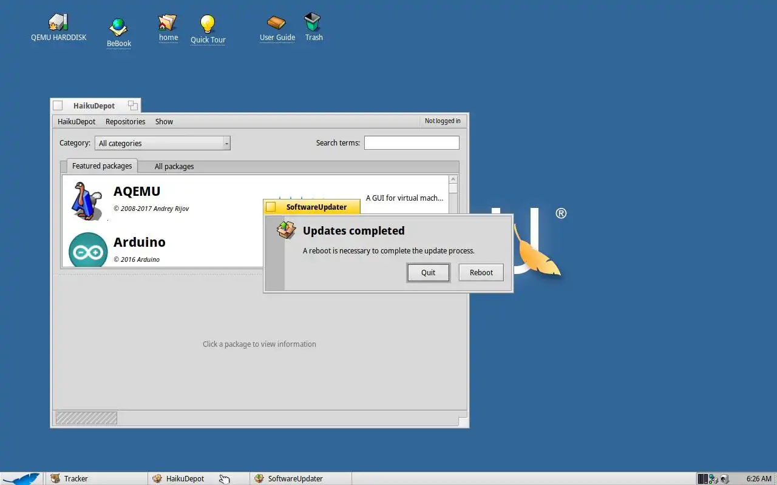Click the Search terms input field
Screen dimensions: 777x485
[412, 142]
